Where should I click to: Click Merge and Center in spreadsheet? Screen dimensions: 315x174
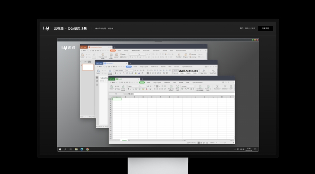point(170,87)
